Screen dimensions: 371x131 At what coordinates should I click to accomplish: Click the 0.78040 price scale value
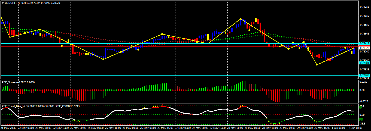(364, 61)
